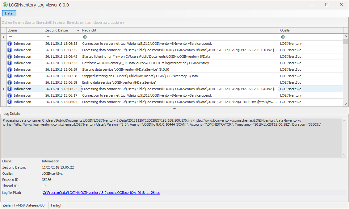Sort by the Nachricht column header
Image resolution: width=349 pixels, height=209 pixels.
180,30
